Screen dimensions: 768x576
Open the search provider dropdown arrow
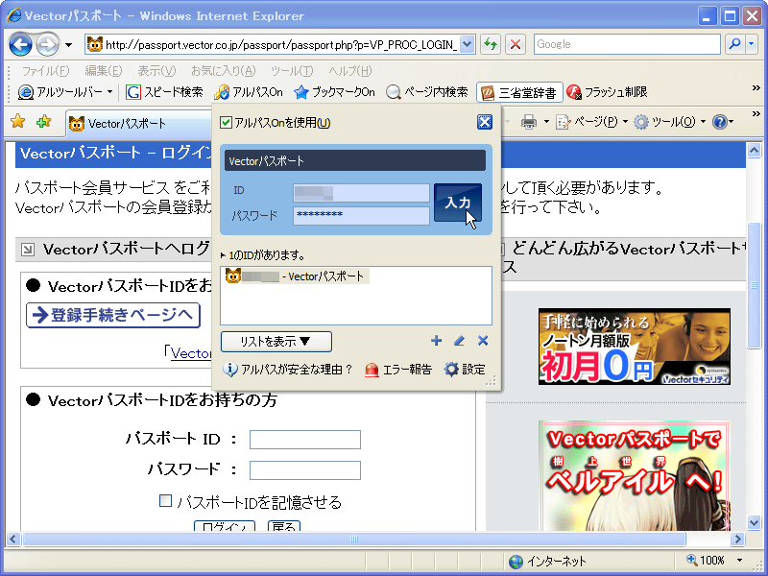(x=752, y=44)
